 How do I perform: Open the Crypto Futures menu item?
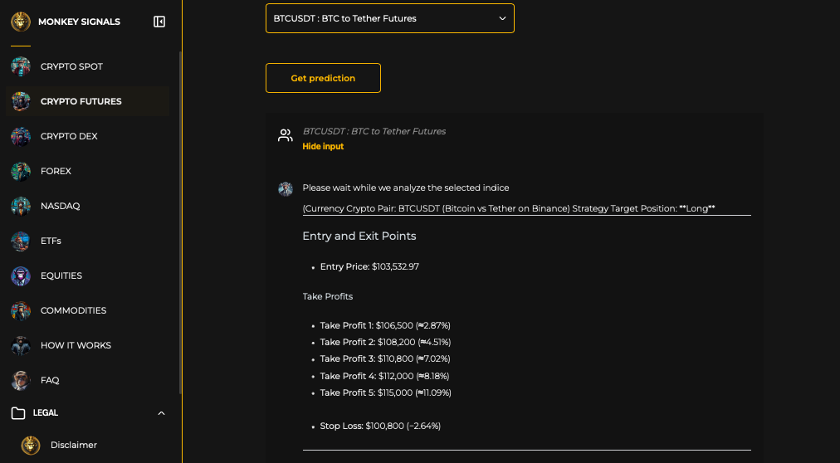pyautogui.click(x=81, y=101)
